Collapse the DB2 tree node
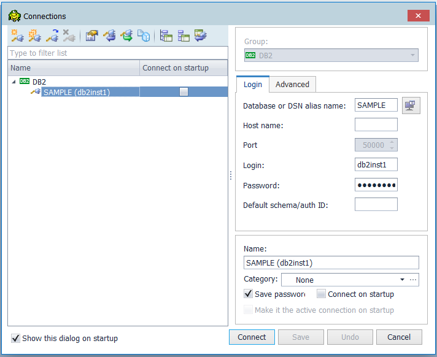Image resolution: width=437 pixels, height=357 pixels. click(x=14, y=81)
